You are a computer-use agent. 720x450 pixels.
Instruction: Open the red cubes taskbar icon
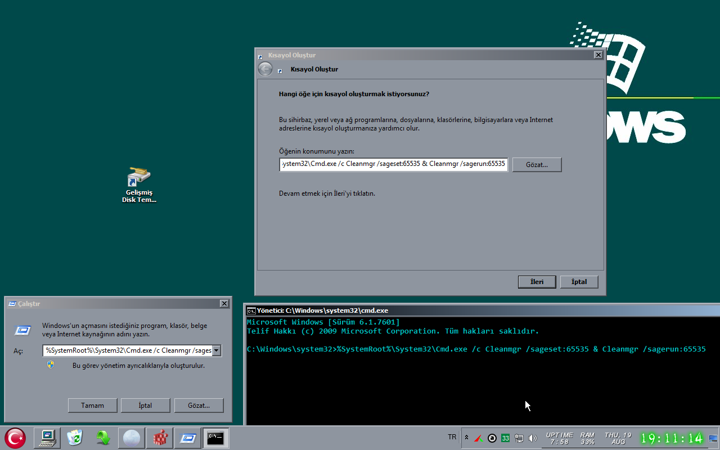click(159, 438)
